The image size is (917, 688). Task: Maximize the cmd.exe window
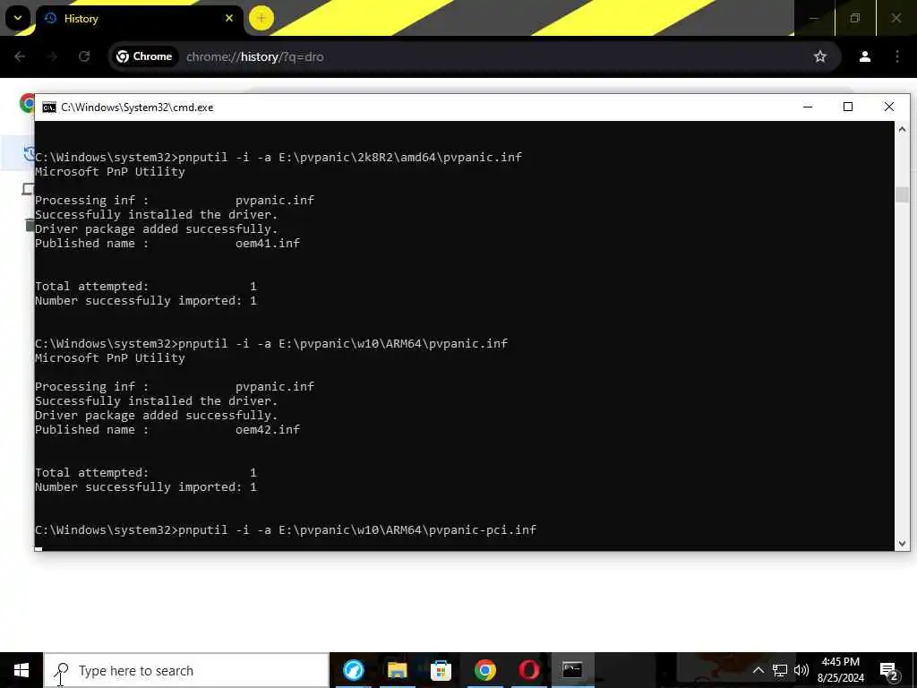[848, 107]
